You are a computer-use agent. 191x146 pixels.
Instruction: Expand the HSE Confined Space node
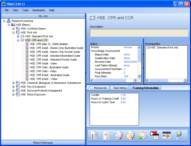coord(13,29)
